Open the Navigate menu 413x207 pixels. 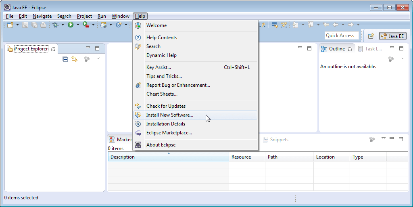click(x=42, y=16)
